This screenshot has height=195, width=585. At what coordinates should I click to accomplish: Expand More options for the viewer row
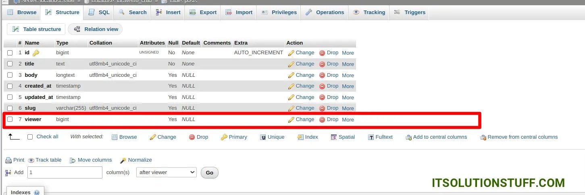[348, 119]
